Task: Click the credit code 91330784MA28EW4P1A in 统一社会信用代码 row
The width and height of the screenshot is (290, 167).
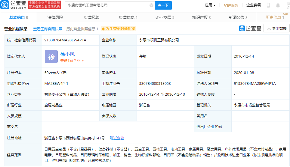Action: pyautogui.click(x=65, y=40)
